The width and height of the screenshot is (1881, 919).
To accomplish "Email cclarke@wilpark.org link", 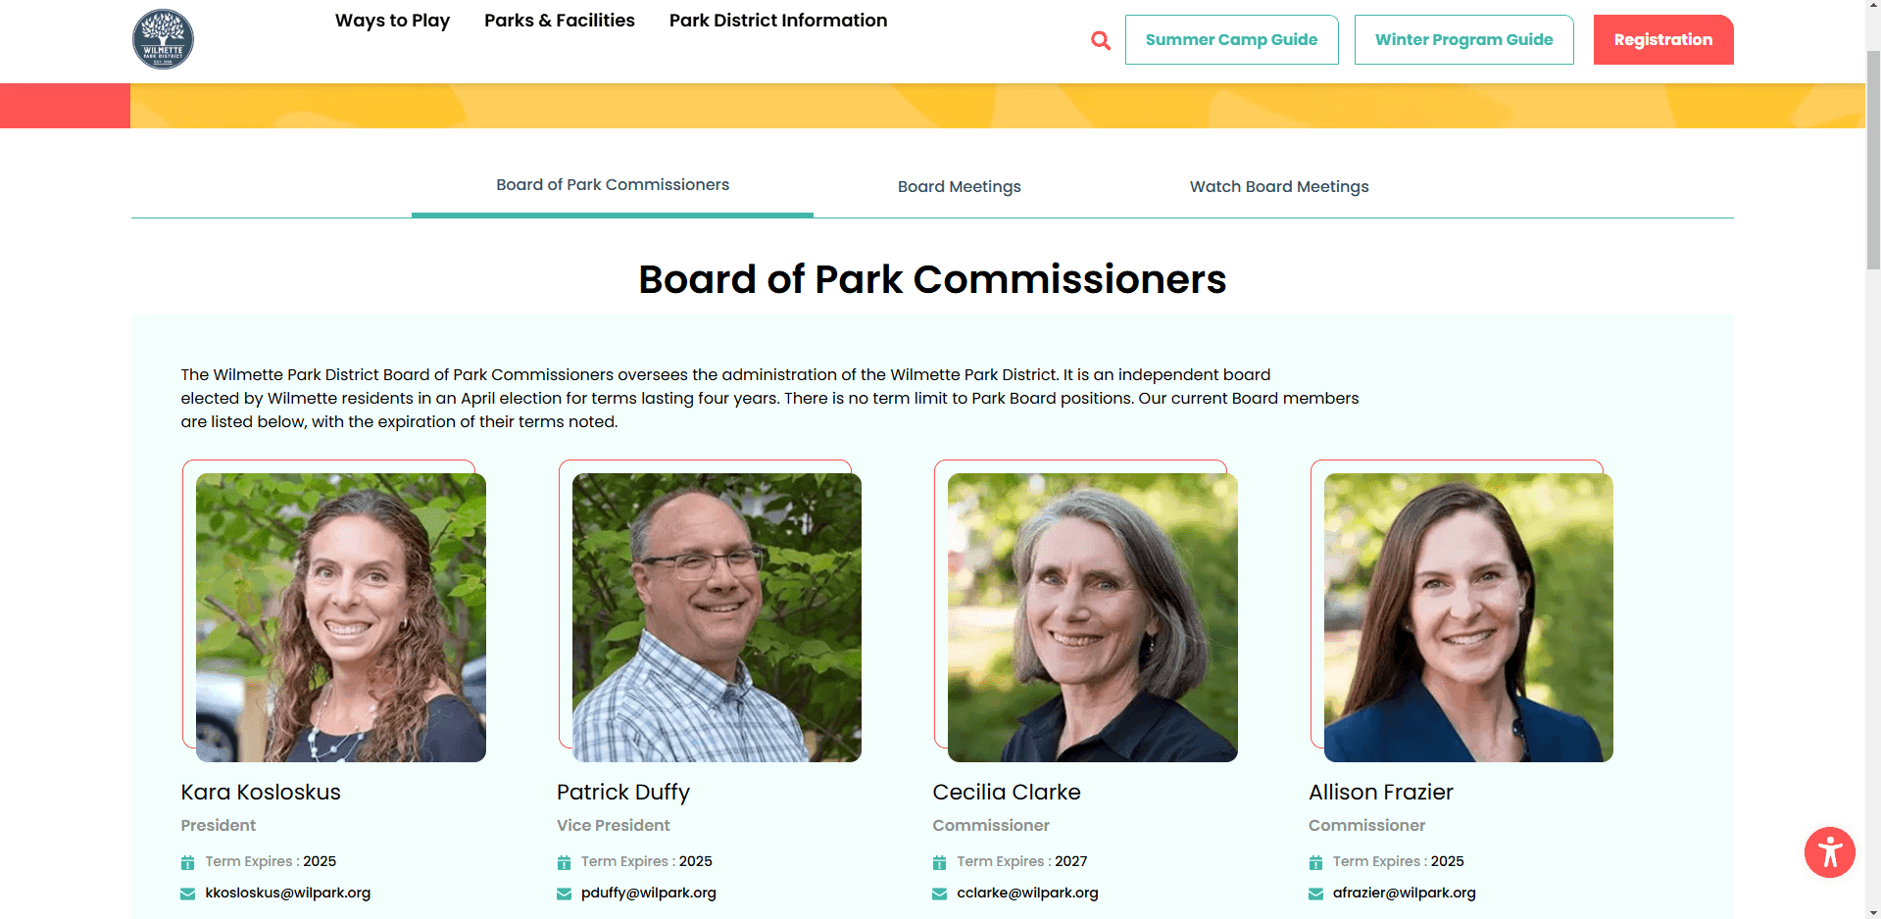I will pos(1027,893).
